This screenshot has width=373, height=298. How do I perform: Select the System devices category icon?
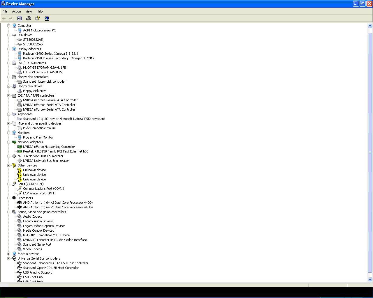14,254
